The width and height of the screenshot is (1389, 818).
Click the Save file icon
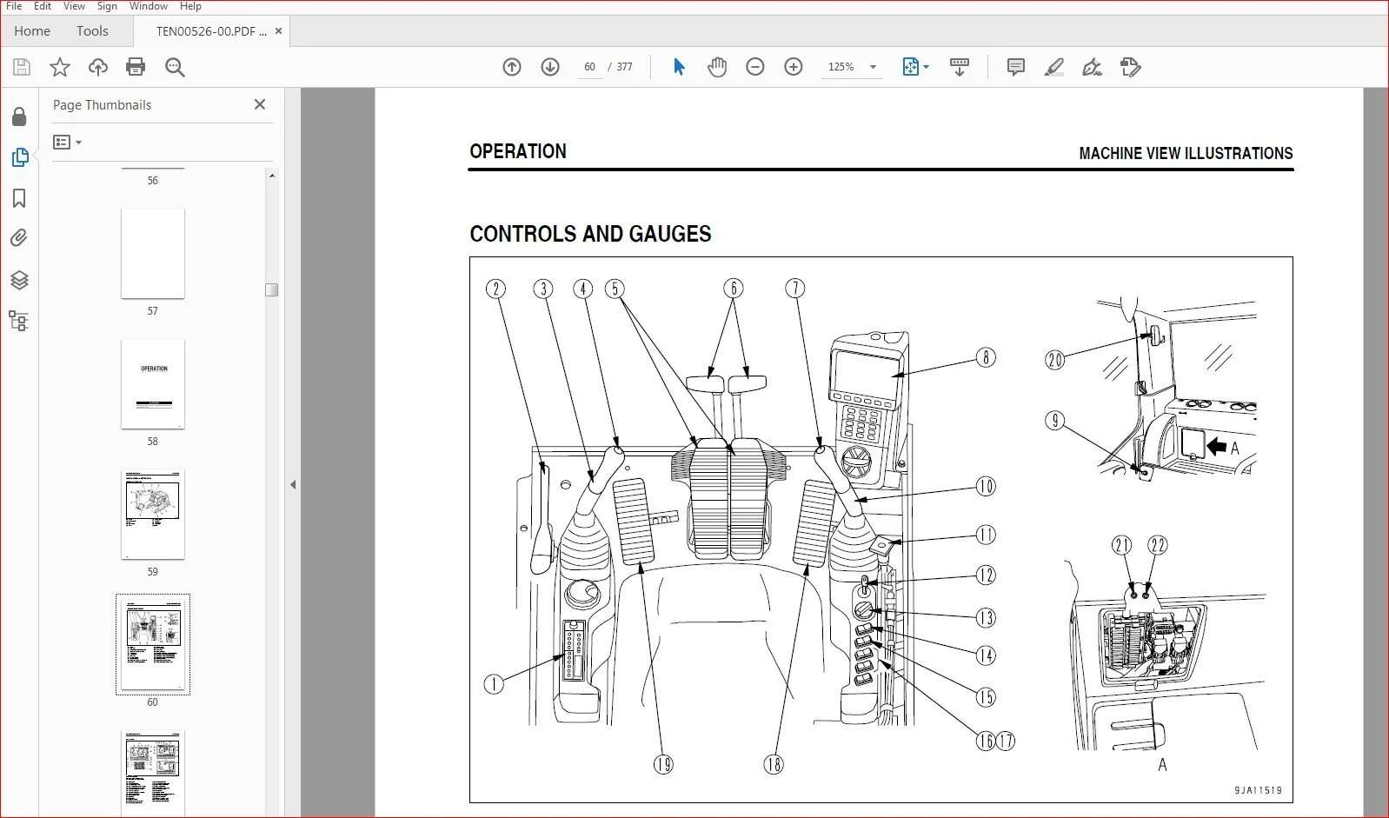tap(22, 67)
